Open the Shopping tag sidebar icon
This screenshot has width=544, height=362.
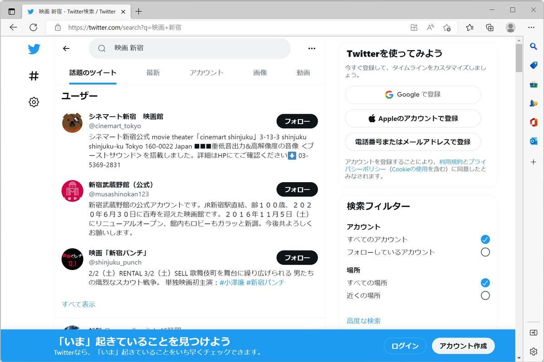point(534,65)
